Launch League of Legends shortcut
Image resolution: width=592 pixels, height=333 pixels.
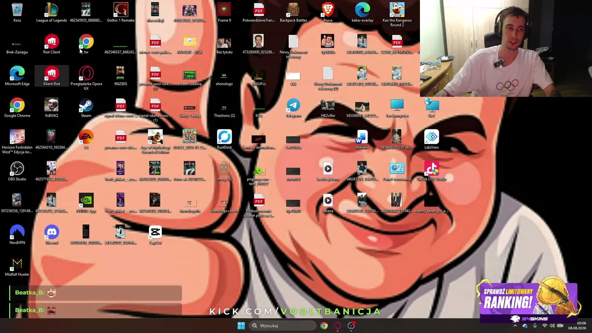tap(51, 12)
